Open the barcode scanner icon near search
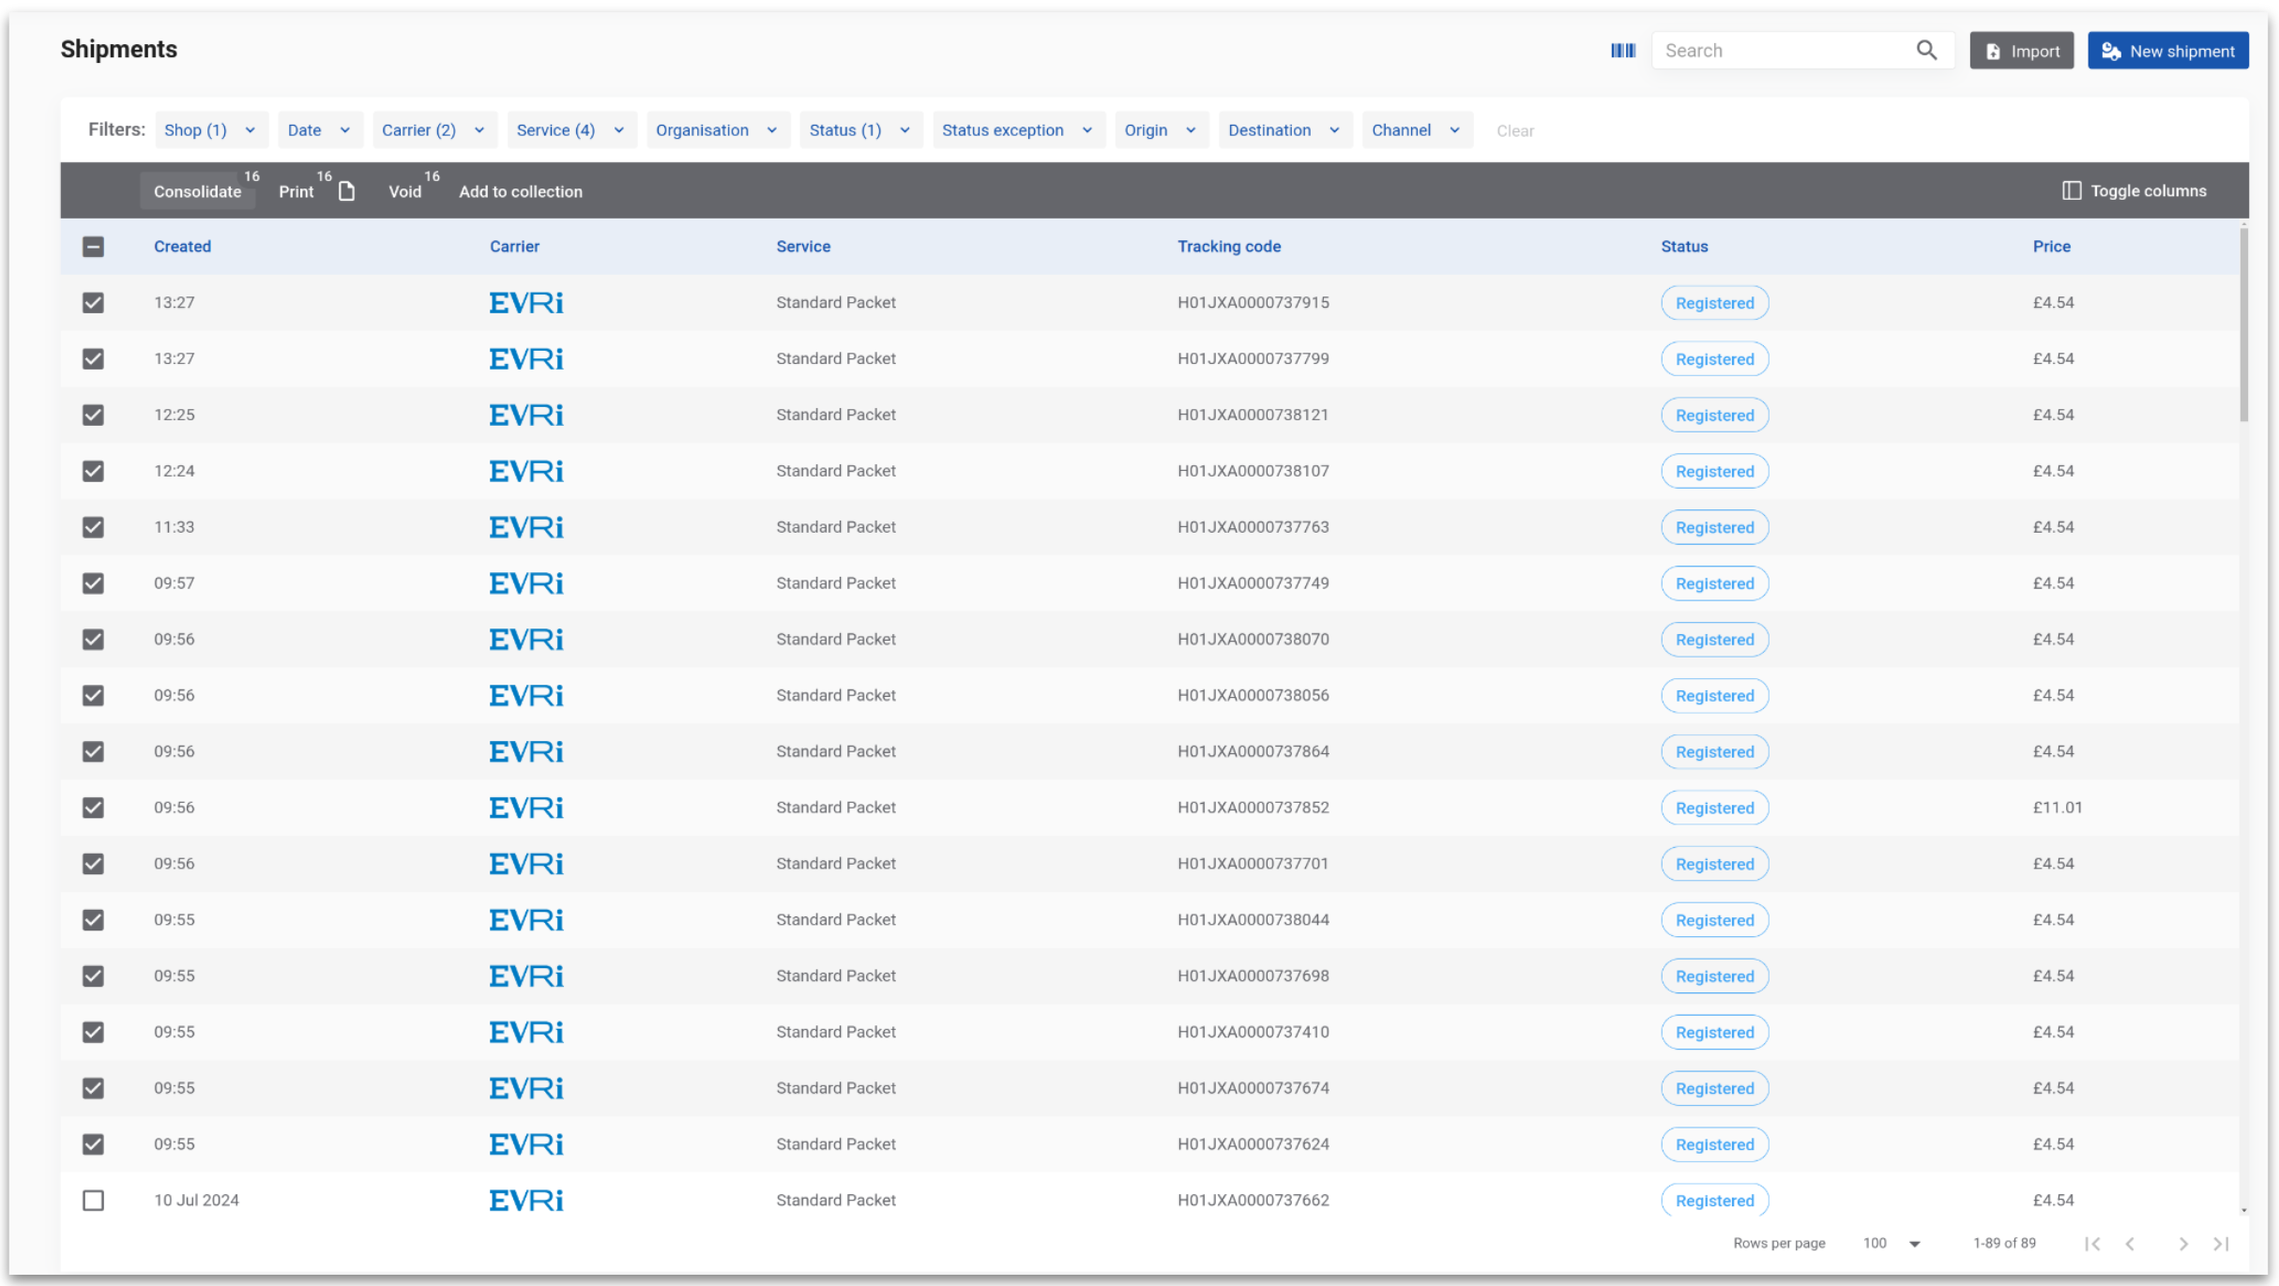2279x1286 pixels. (x=1622, y=50)
